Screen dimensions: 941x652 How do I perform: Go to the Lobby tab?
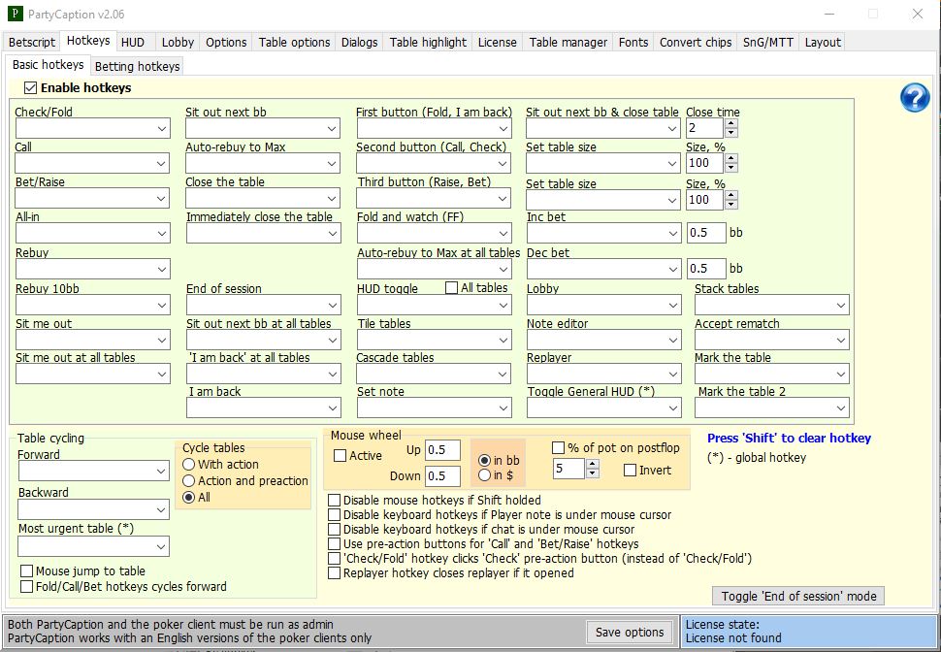click(x=178, y=43)
